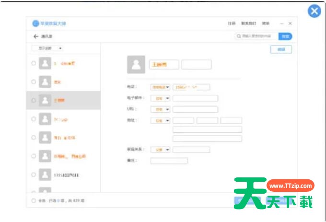
Task: Click the middle short address field
Action: pos(207,120)
